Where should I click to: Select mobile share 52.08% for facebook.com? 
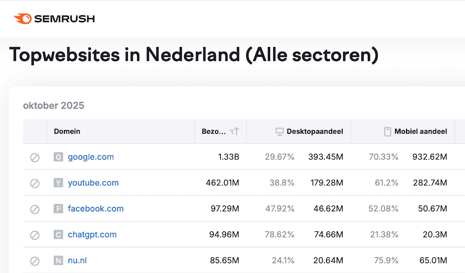coord(383,208)
